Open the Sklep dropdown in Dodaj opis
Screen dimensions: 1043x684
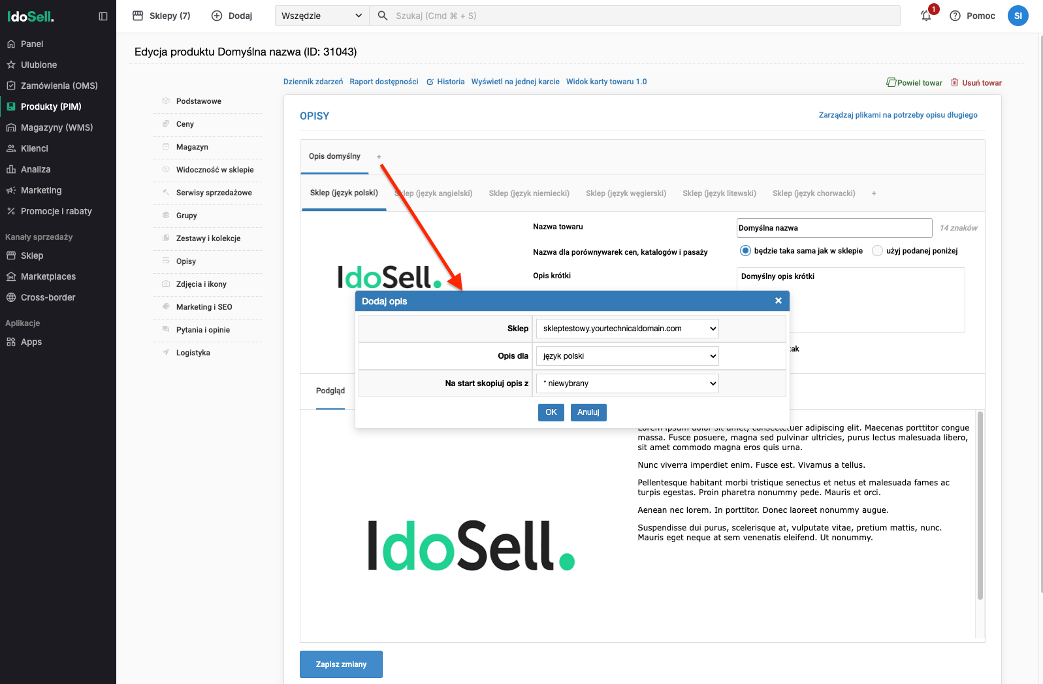pyautogui.click(x=627, y=329)
